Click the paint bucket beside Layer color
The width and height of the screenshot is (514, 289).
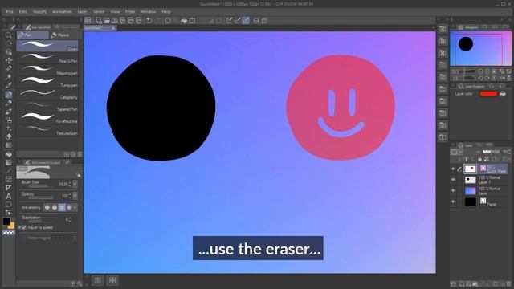(x=503, y=94)
